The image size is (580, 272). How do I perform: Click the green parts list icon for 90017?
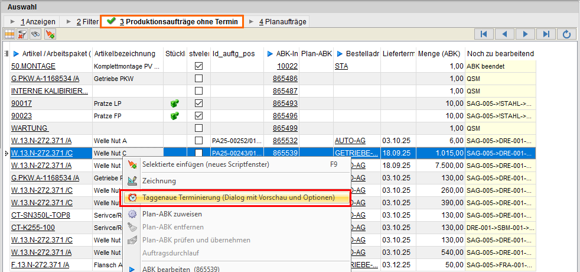[175, 103]
